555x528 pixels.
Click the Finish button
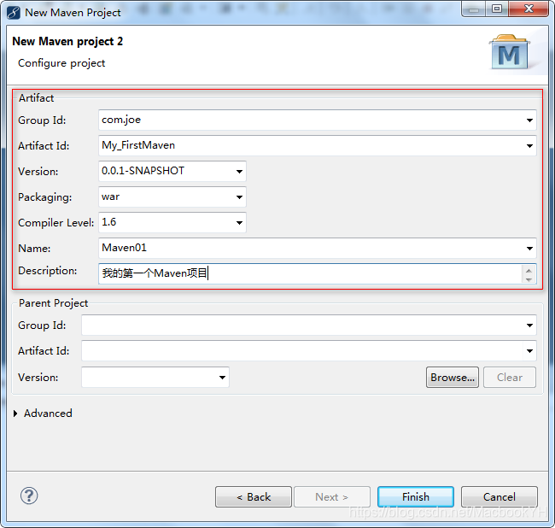416,497
